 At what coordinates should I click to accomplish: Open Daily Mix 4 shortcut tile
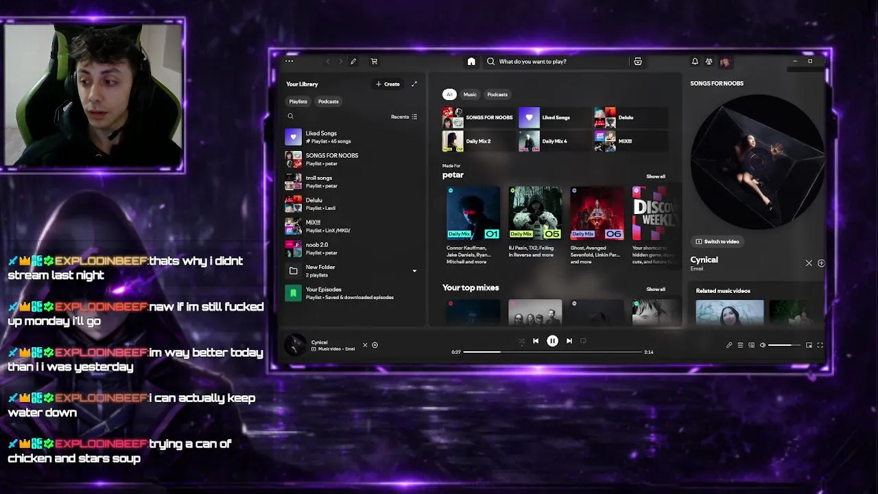coord(555,141)
